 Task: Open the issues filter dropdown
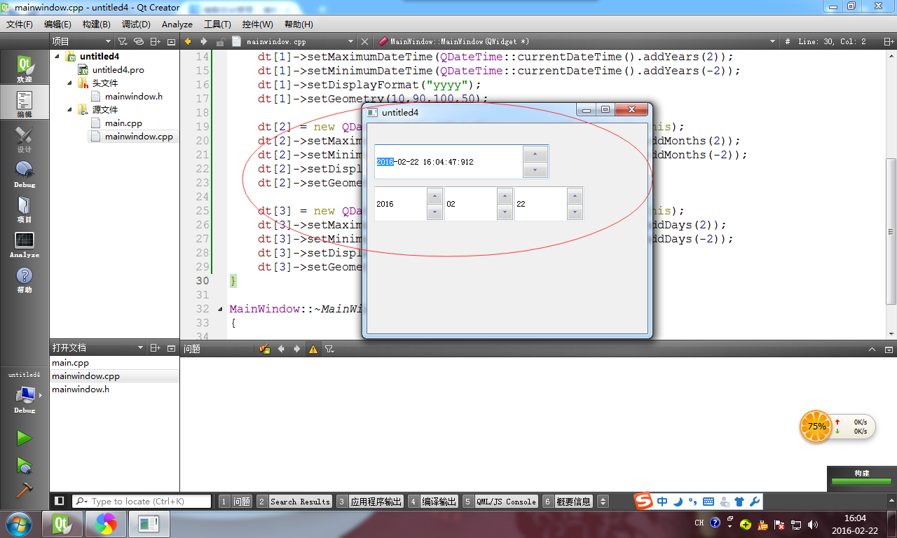point(329,349)
